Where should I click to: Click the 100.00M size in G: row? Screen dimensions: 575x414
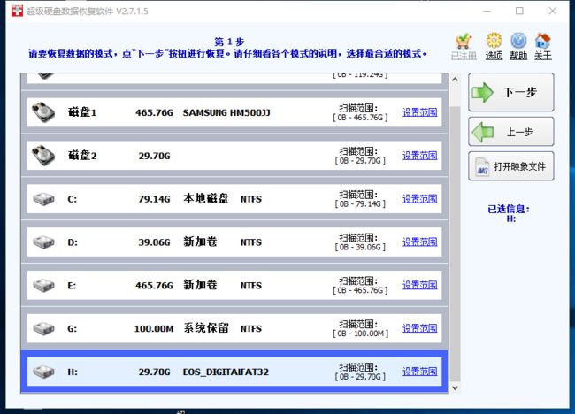[154, 328]
